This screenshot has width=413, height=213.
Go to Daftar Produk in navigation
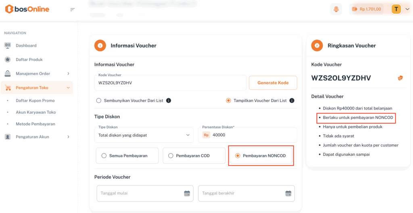click(29, 60)
